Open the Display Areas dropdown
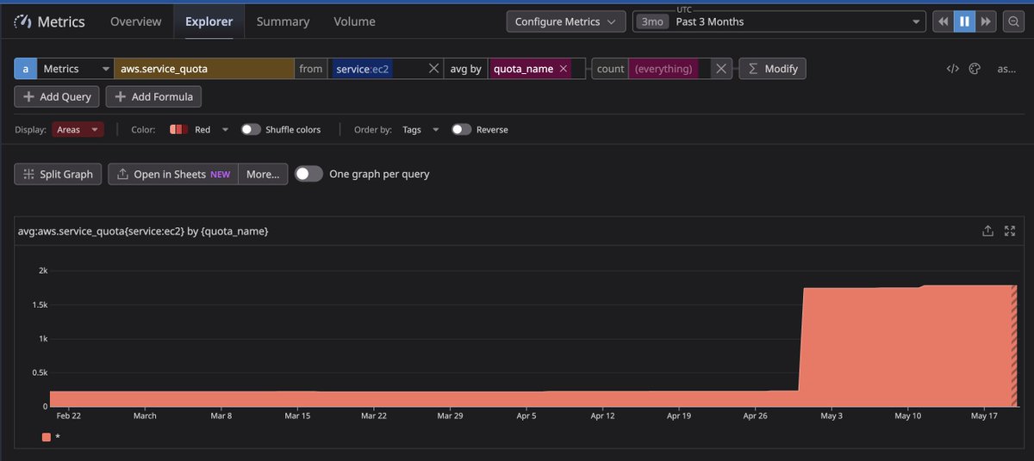Screen dimensions: 1034x461 click(x=78, y=130)
